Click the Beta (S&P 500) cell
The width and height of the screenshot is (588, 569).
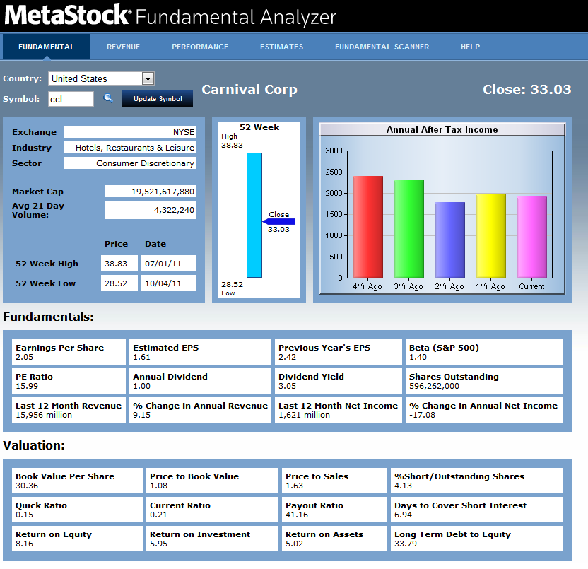coord(484,352)
